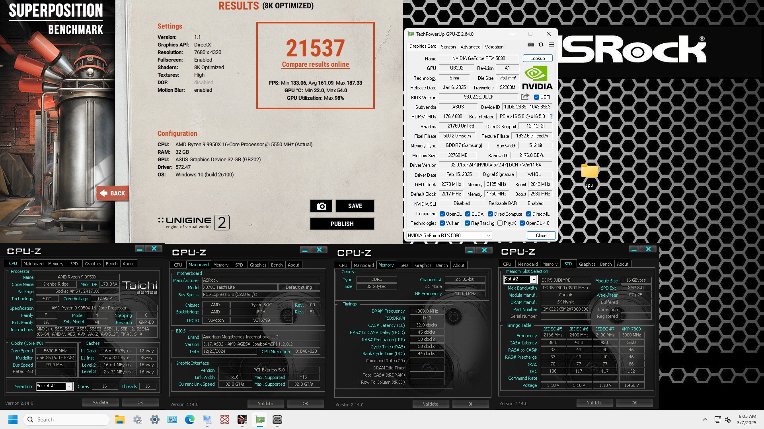
Task: Open the network tray icon
Action: click(x=717, y=419)
